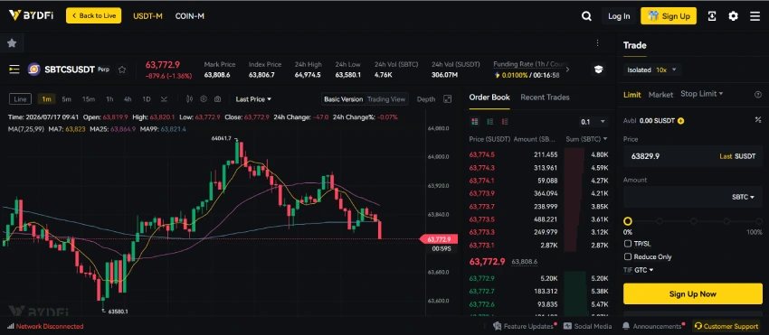The image size is (769, 335).
Task: Click the 63,774.5 ask price row
Action: (538, 154)
